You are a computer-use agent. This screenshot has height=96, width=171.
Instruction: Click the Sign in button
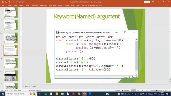[x=147, y=2]
